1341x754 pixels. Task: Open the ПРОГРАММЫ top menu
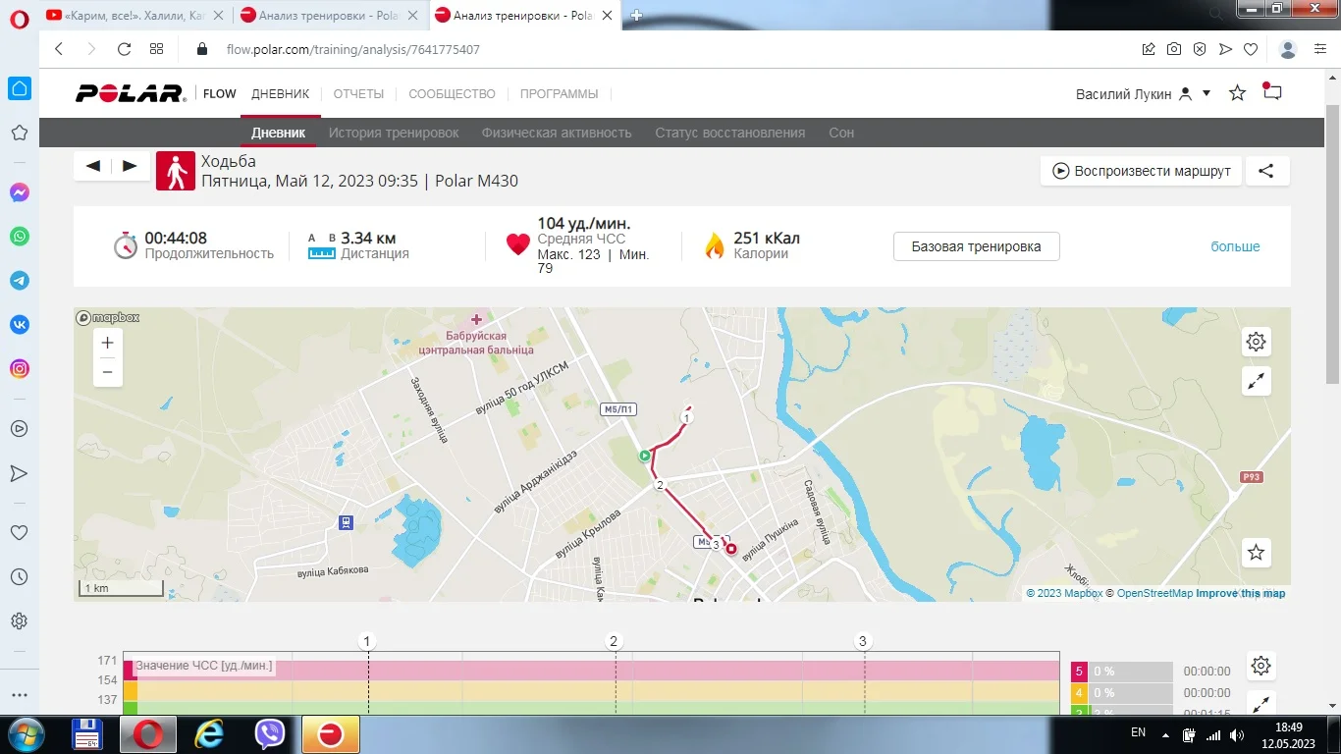(x=559, y=94)
